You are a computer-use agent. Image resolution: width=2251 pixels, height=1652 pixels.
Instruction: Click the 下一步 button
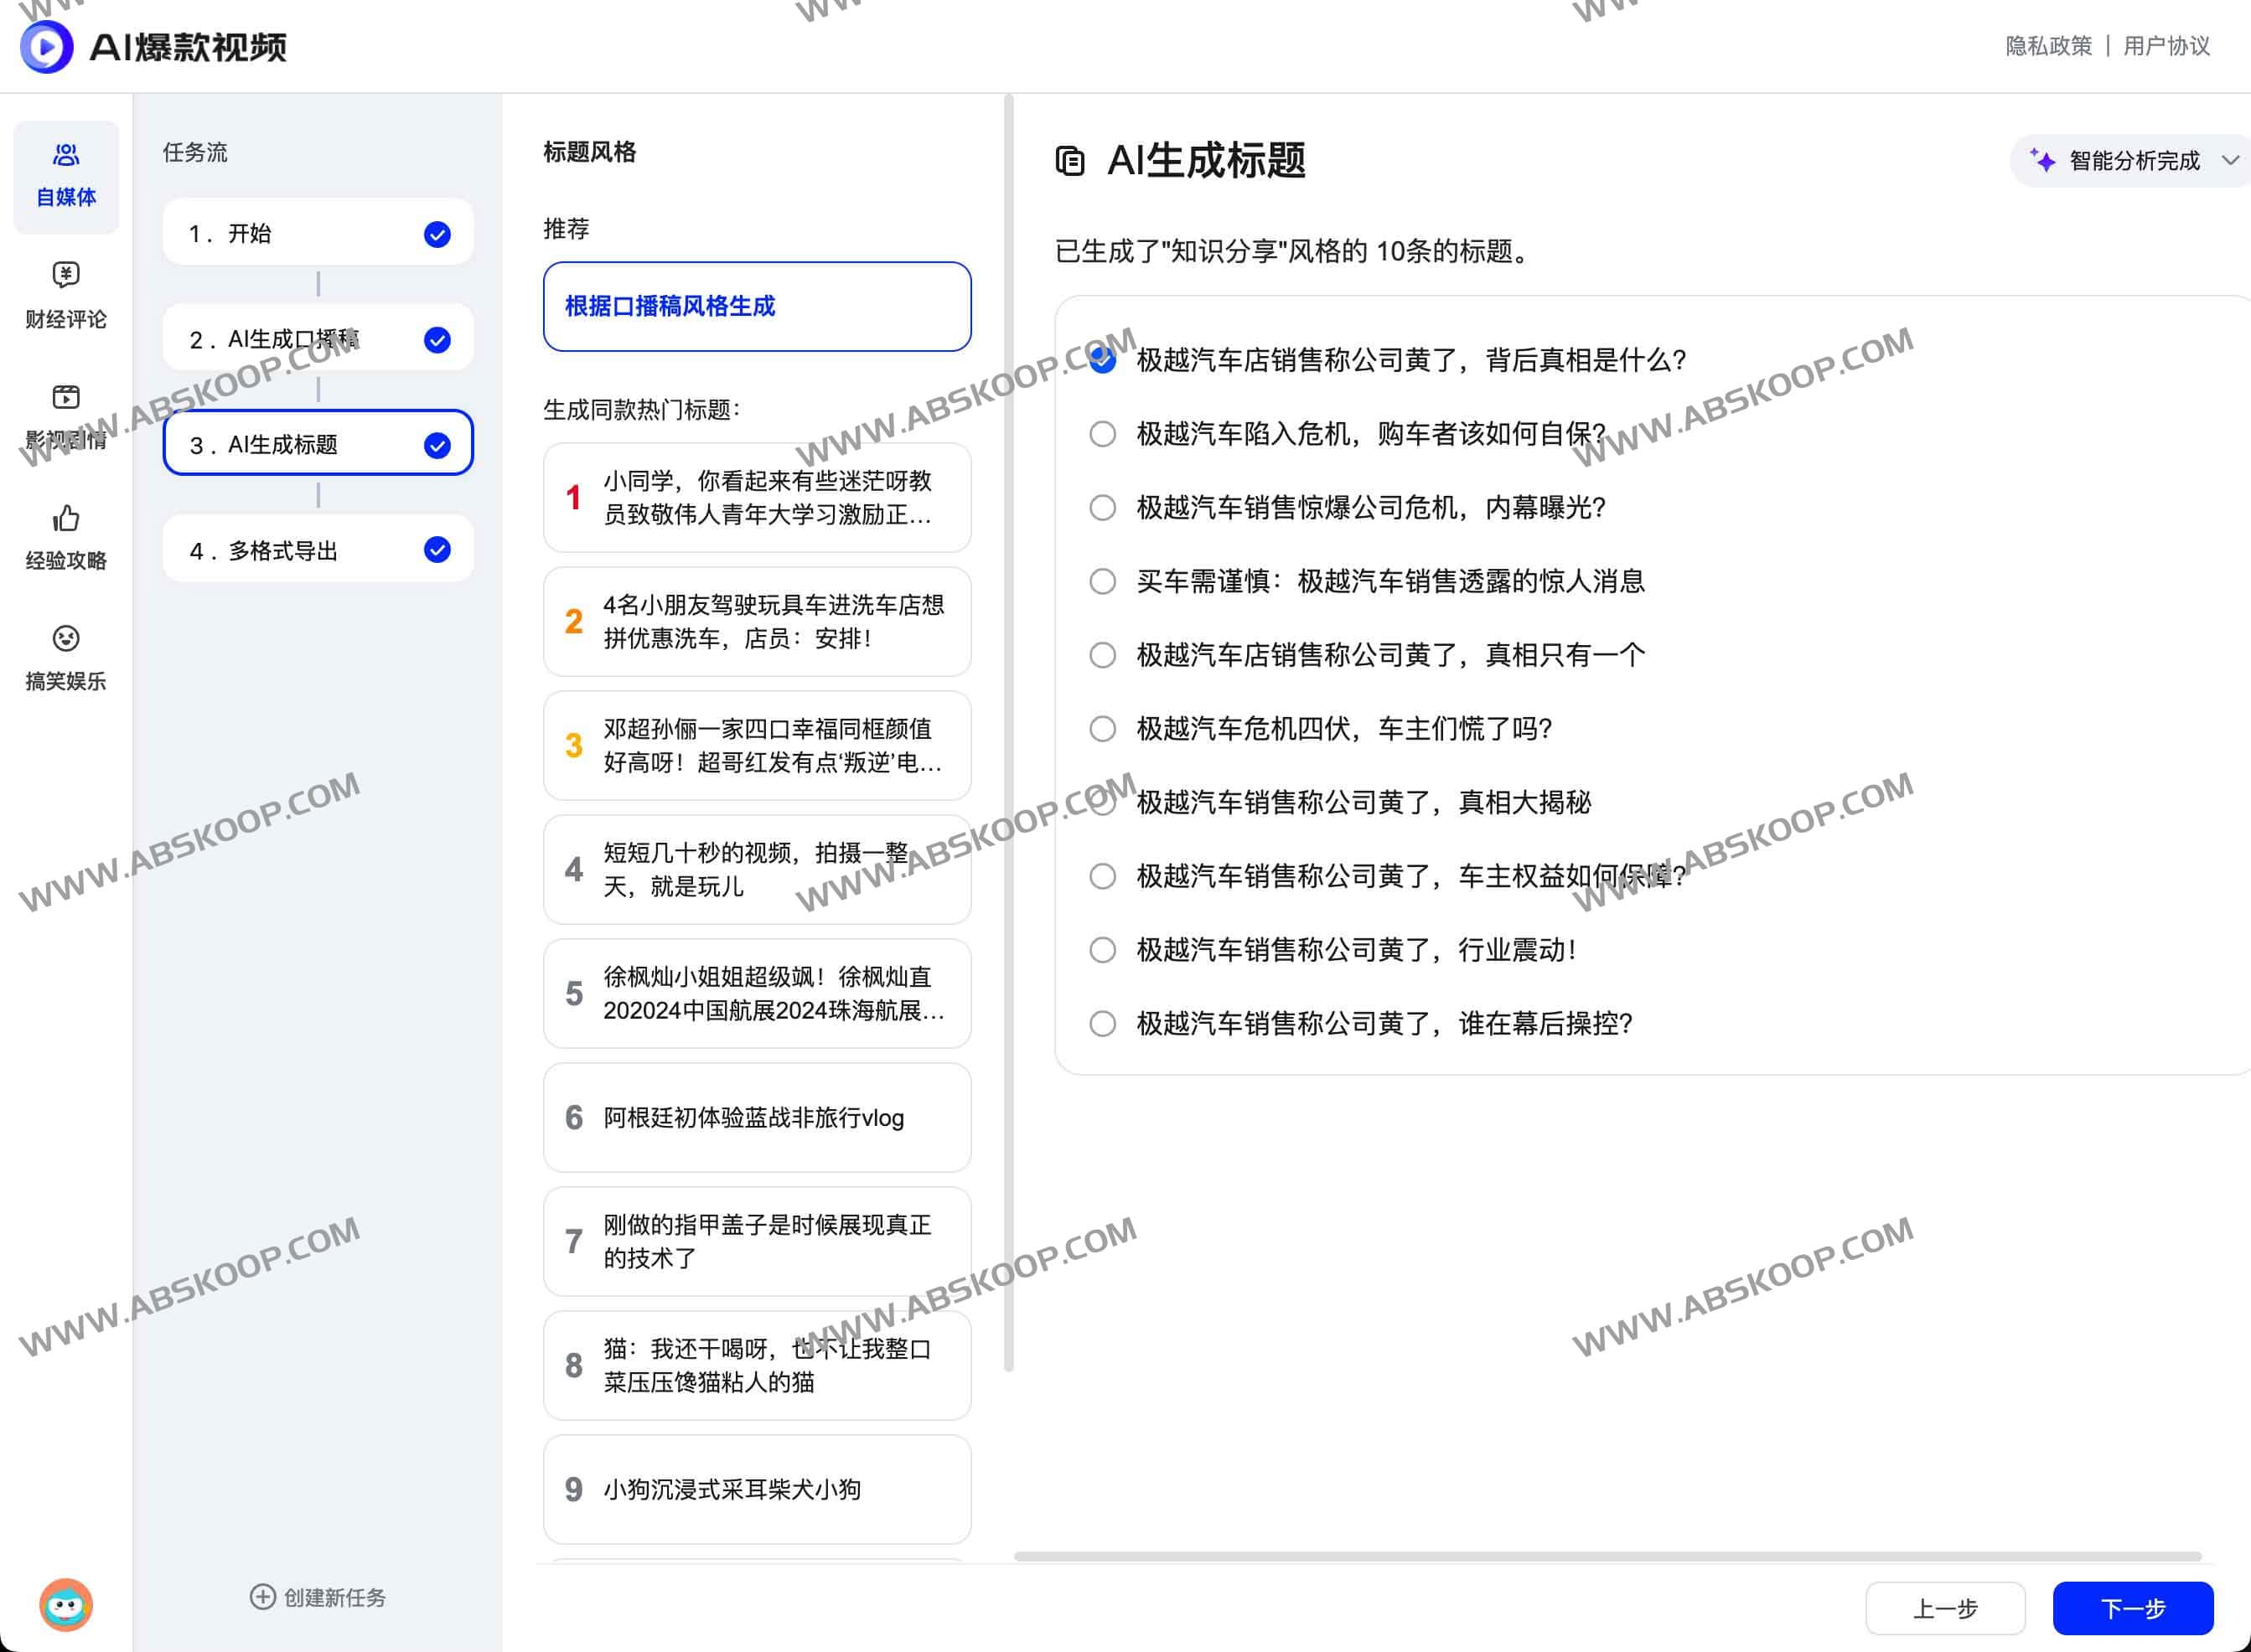click(x=2133, y=1608)
